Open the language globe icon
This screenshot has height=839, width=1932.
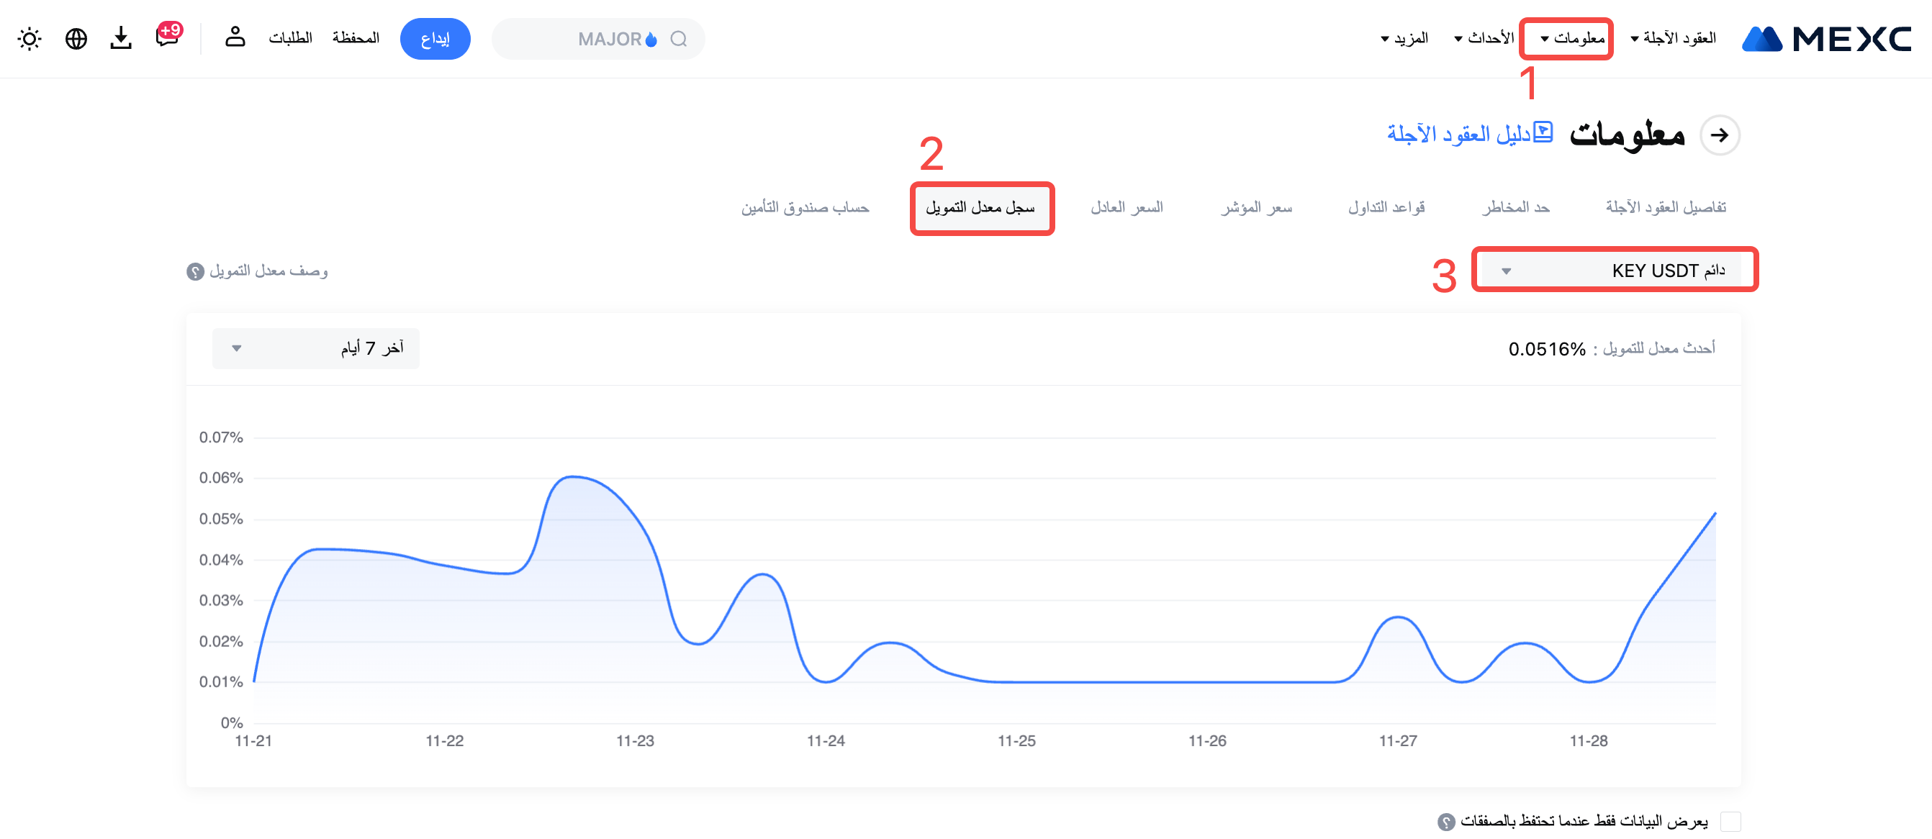tap(76, 38)
